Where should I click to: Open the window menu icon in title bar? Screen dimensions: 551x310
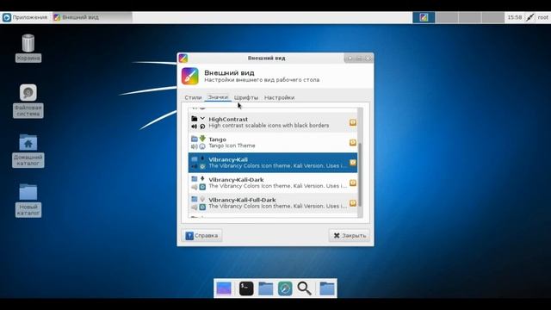[183, 58]
